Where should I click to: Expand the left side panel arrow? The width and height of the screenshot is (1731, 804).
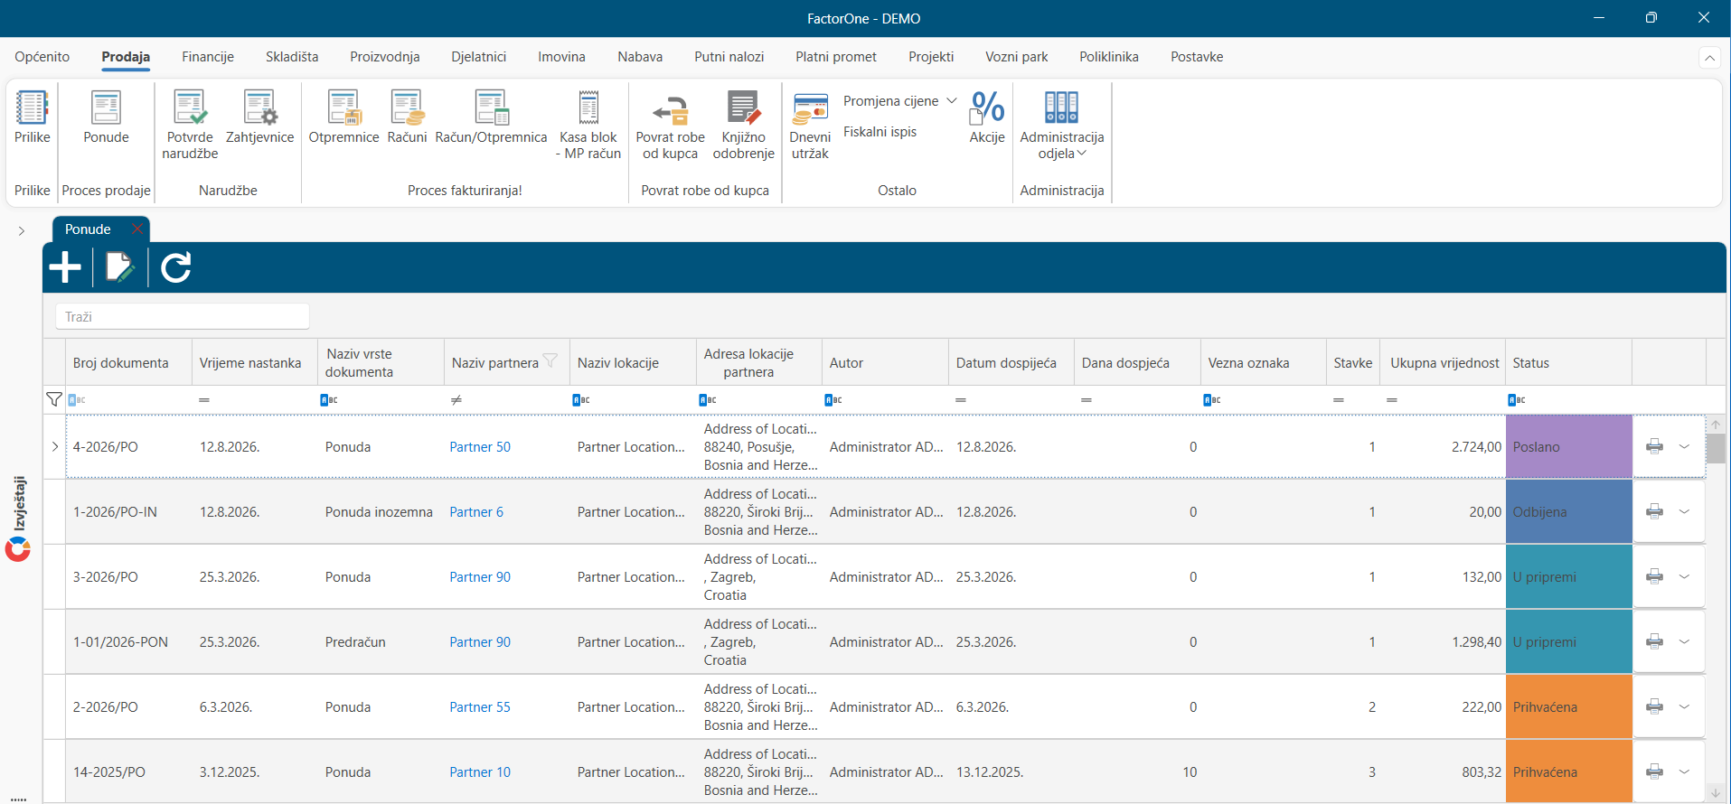click(x=22, y=231)
